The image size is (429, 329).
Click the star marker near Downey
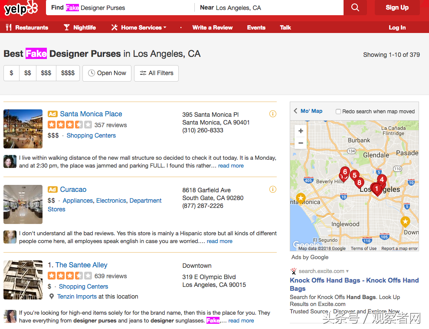point(405,221)
